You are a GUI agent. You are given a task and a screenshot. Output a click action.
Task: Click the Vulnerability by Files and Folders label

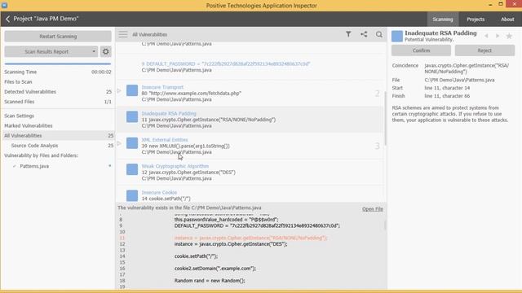(41, 155)
